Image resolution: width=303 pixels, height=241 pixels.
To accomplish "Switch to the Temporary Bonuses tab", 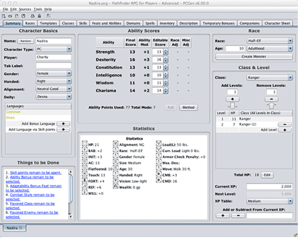I will (x=219, y=23).
